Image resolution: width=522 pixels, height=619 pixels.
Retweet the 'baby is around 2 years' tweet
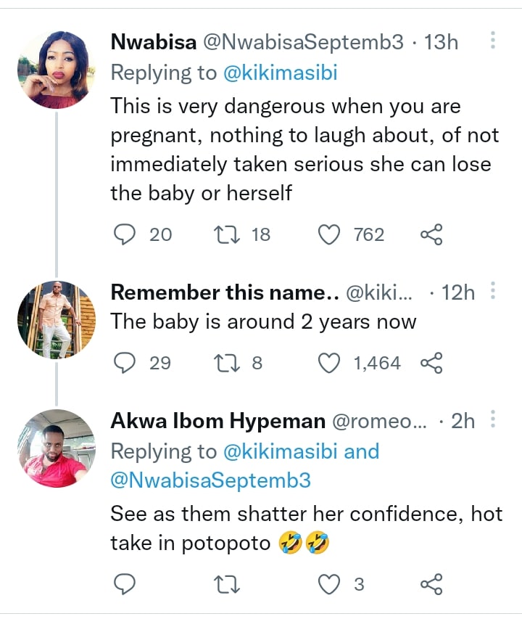pos(229,363)
